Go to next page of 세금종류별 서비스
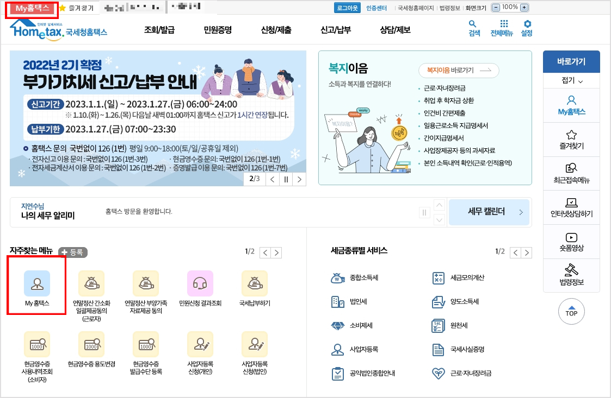Screen dimensions: 611x398 click(x=527, y=252)
